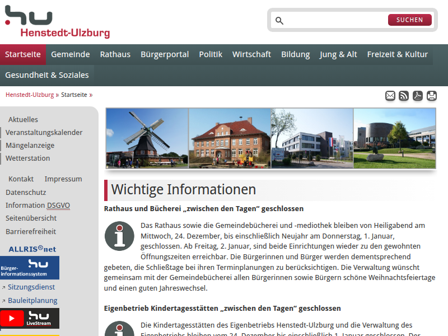The width and height of the screenshot is (448, 336).
Task: Click the magnifier icon in the search bar
Action: 279,20
